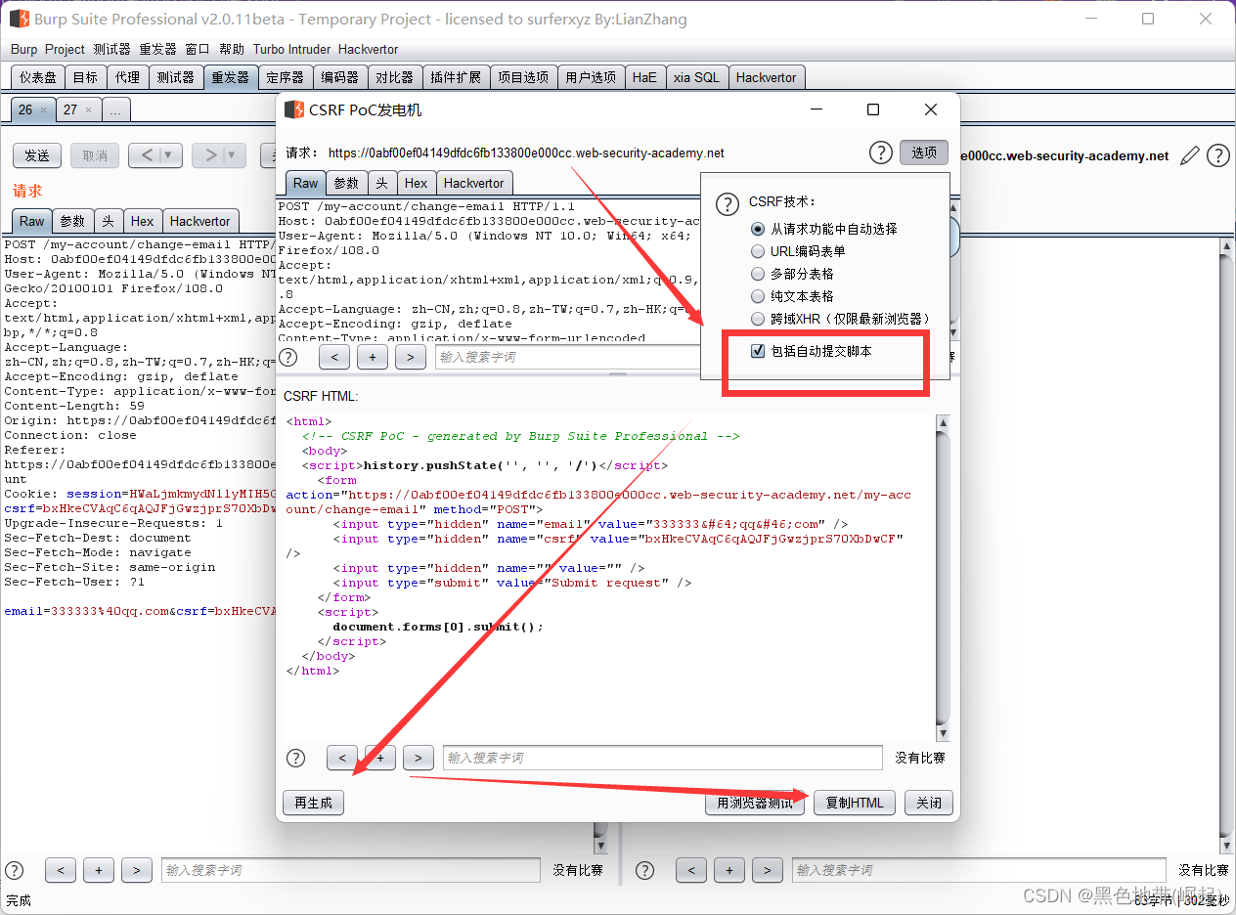Select URL编码表单 radio option

[x=757, y=251]
